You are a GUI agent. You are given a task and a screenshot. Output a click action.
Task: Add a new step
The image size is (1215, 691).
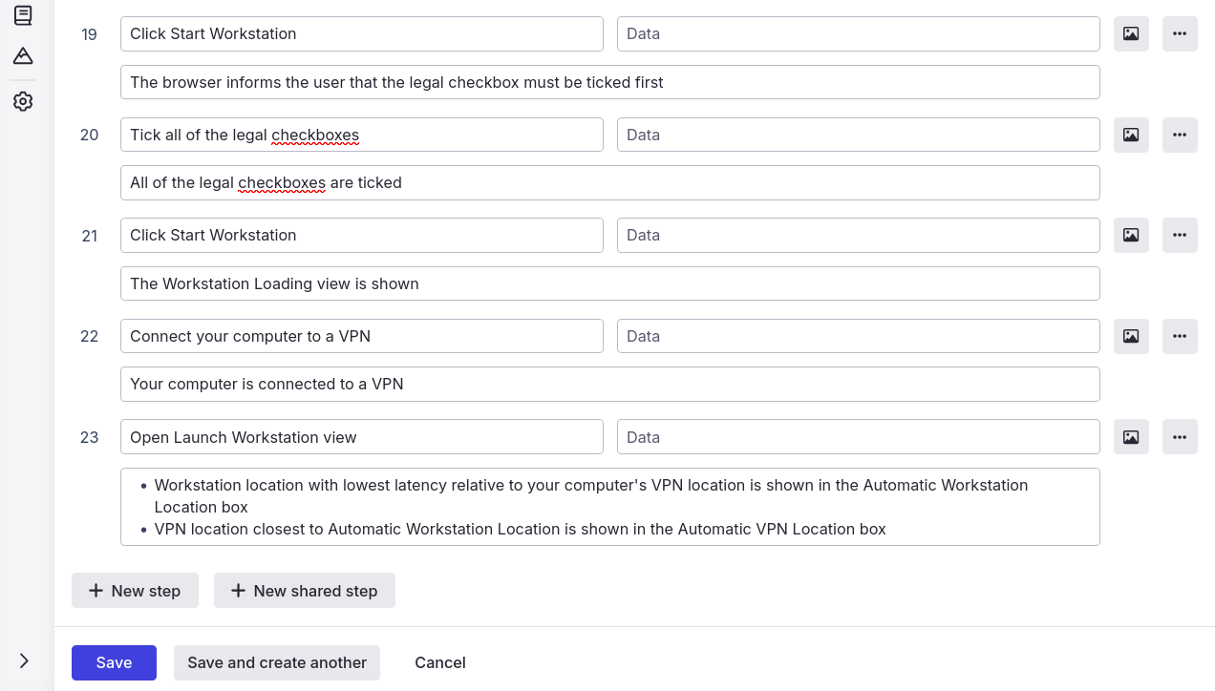tap(135, 590)
